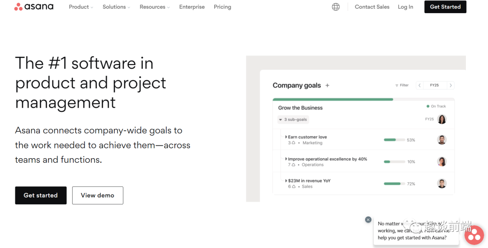This screenshot has height=248, width=488.
Task: Click the Asana logo icon
Action: click(19, 7)
